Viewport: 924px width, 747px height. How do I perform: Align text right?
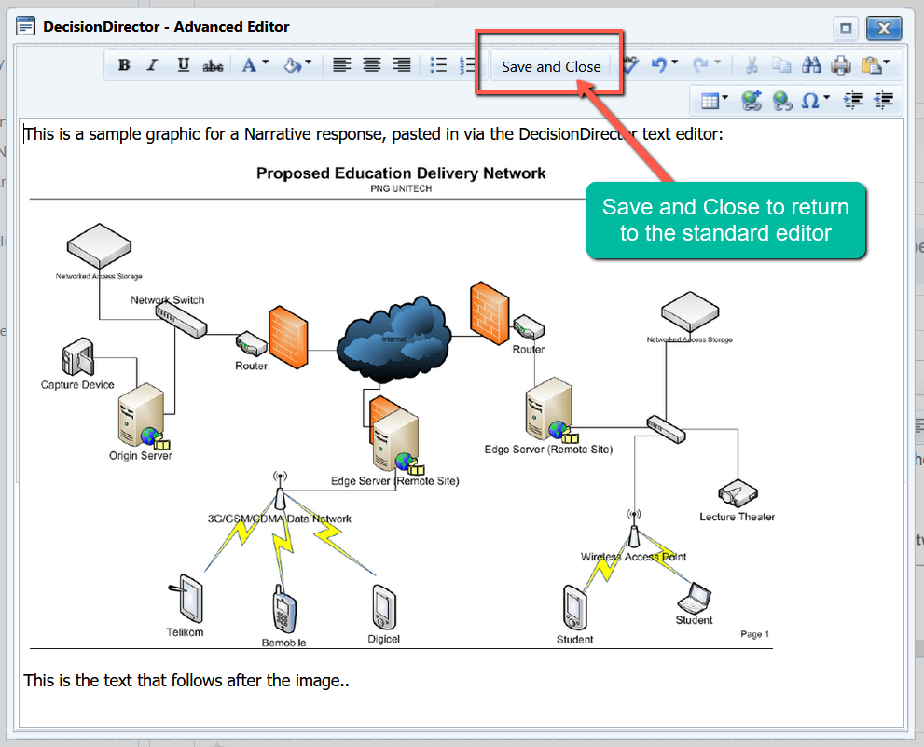click(401, 65)
